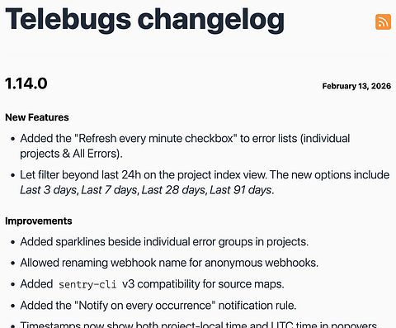Open the orange RSS feed icon

[x=383, y=21]
